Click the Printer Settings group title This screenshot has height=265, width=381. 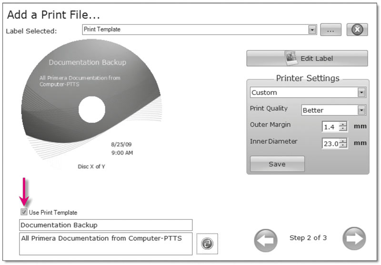point(308,78)
